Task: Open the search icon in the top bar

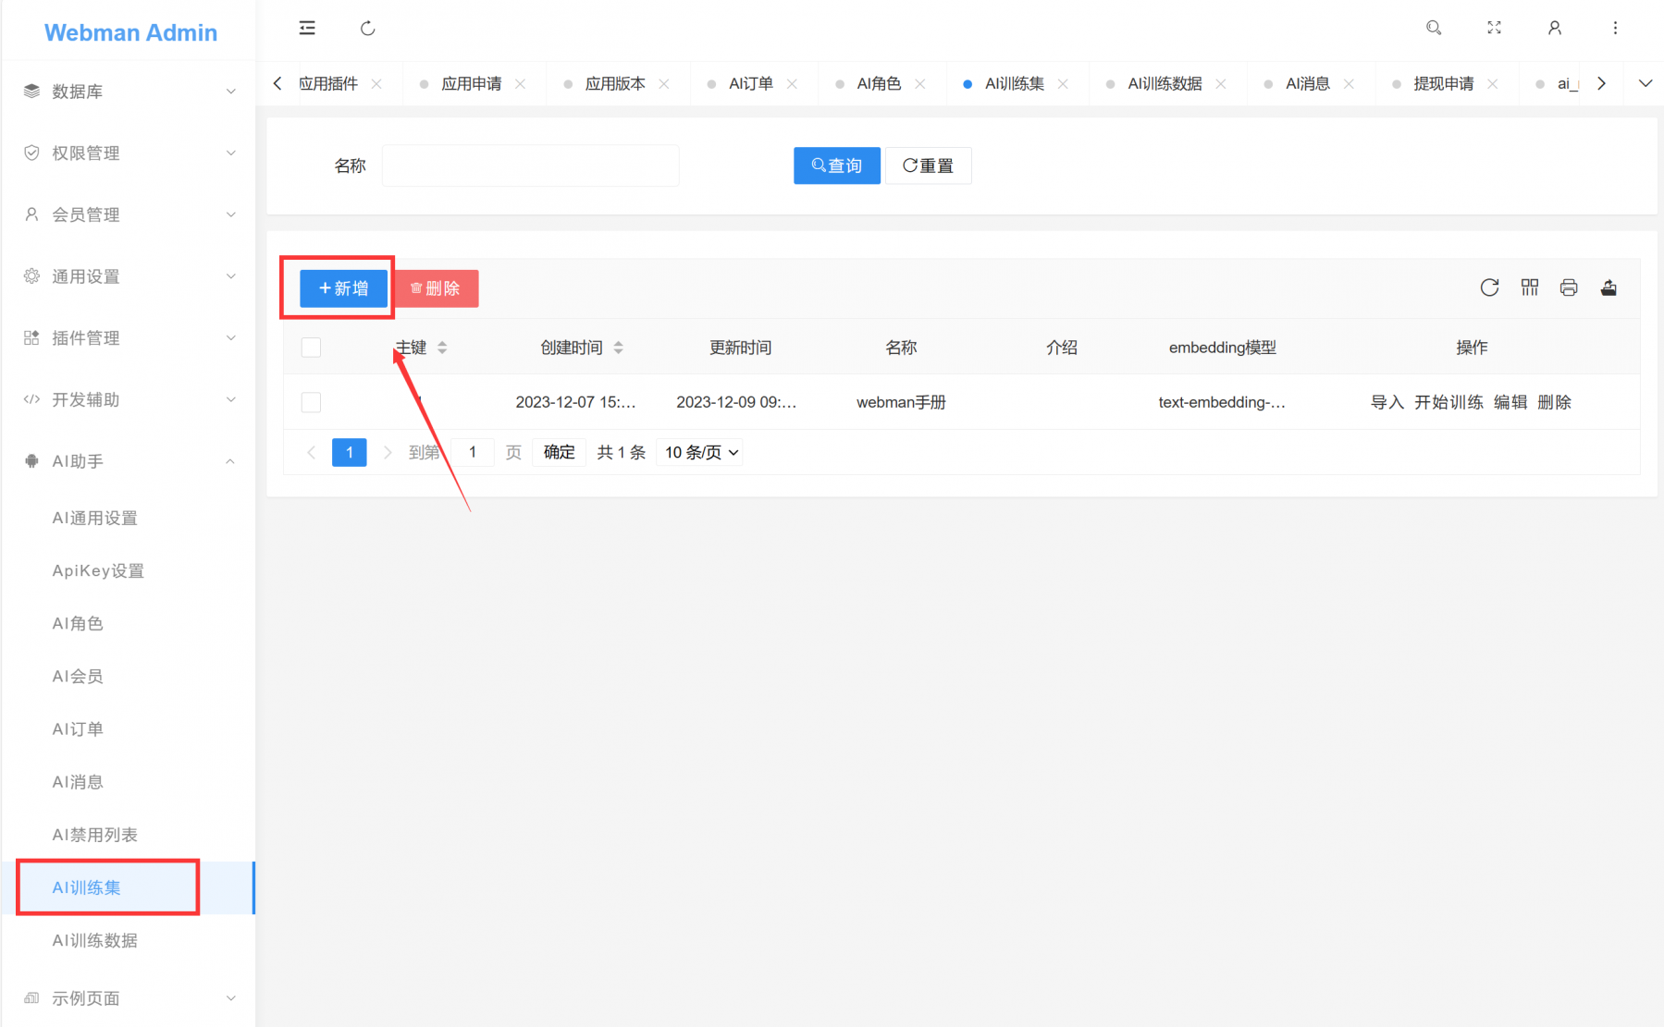Action: click(x=1434, y=28)
